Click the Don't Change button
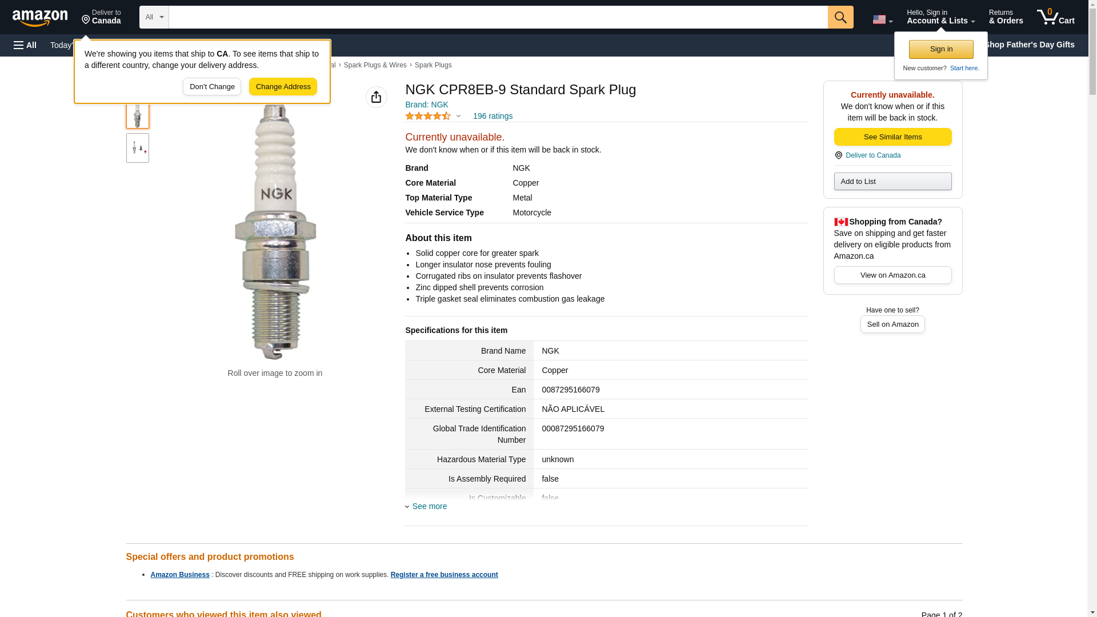The height and width of the screenshot is (617, 1097). [x=212, y=87]
